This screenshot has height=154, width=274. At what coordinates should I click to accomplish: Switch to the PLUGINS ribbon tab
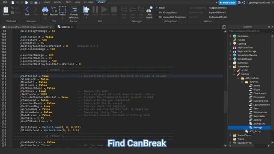tap(89, 3)
